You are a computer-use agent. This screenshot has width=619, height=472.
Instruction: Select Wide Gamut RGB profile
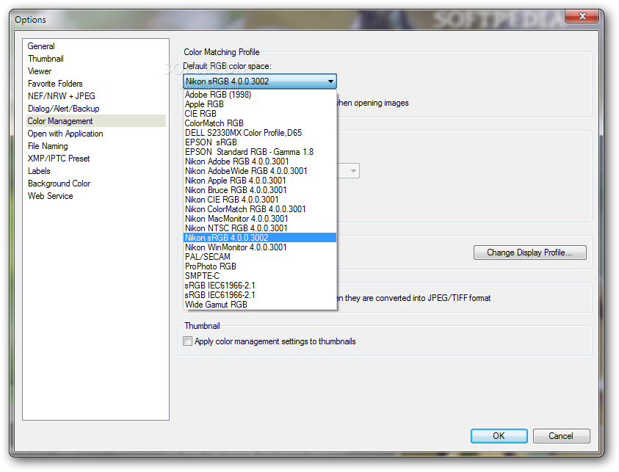260,305
